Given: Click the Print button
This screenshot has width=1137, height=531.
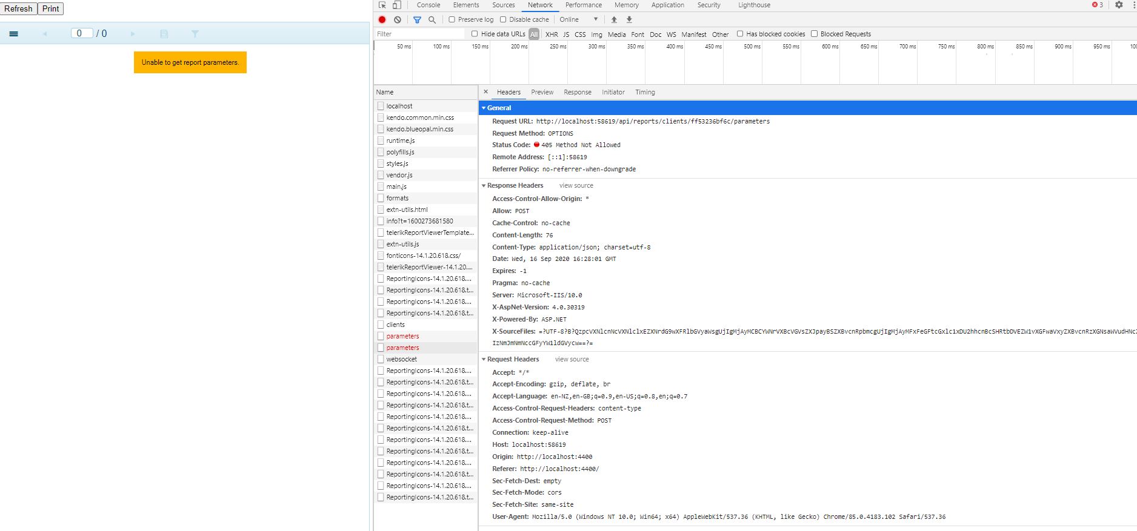Looking at the screenshot, I should 51,8.
